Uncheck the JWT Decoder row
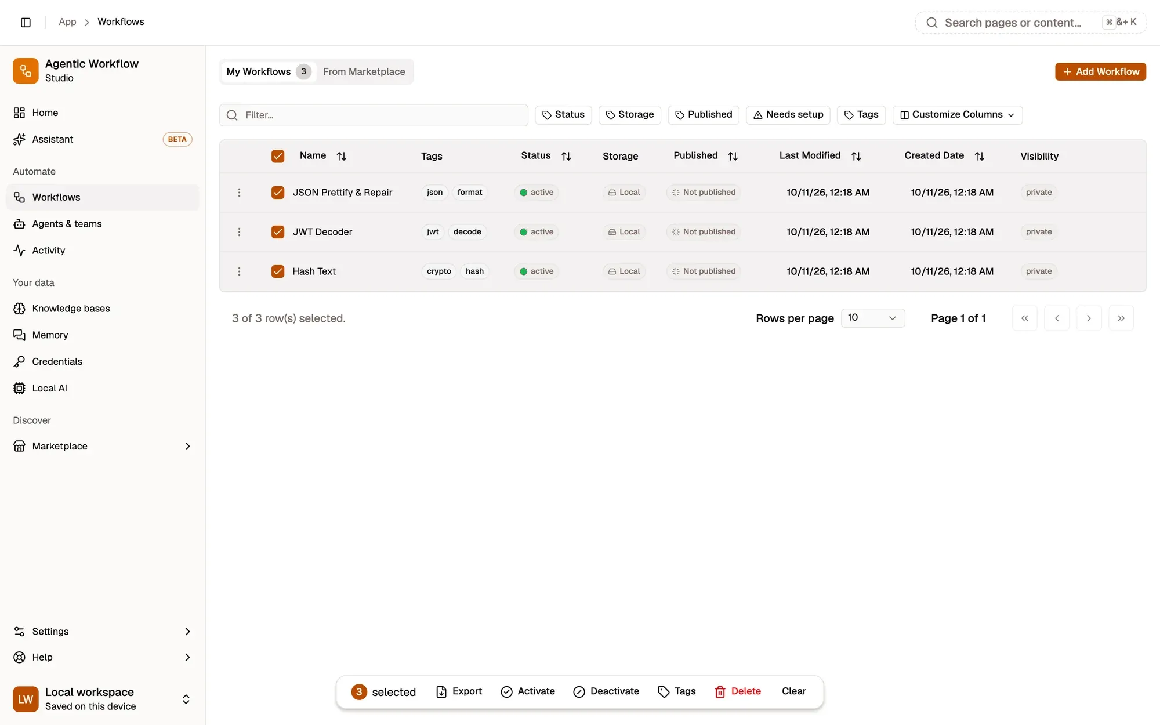Screen dimensions: 1160x725 278,232
